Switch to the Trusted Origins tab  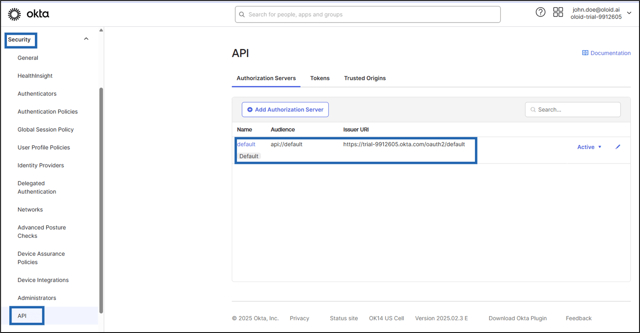tap(365, 79)
